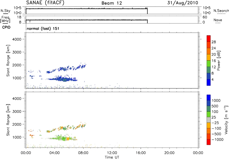Click the -1000 tick on the velocity colorbar
Image resolution: width=229 pixels, height=159 pixels.
(x=217, y=139)
